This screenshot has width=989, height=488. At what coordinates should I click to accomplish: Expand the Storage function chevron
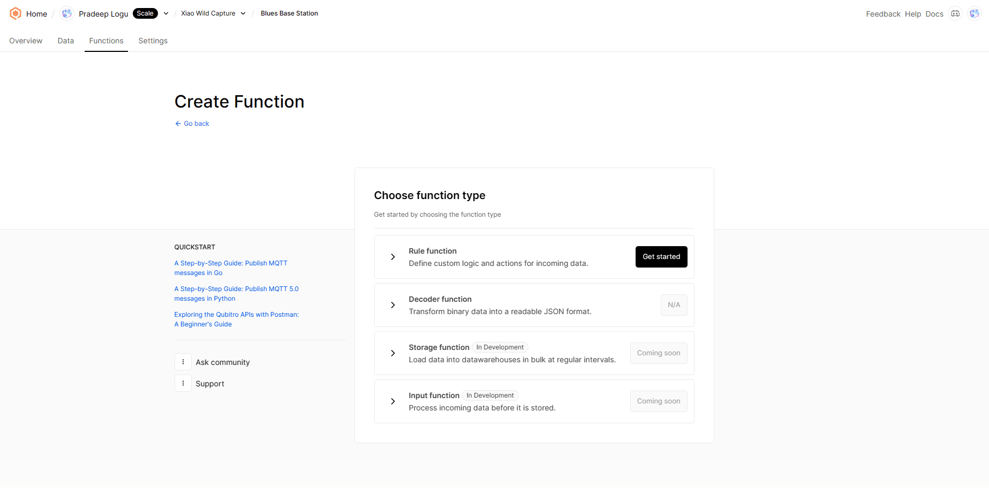tap(393, 353)
